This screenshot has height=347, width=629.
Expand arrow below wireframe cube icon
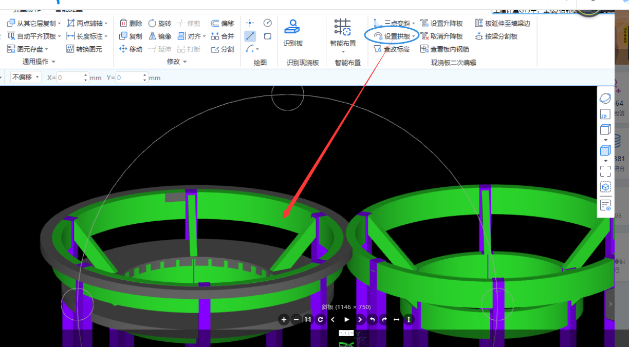tap(605, 140)
